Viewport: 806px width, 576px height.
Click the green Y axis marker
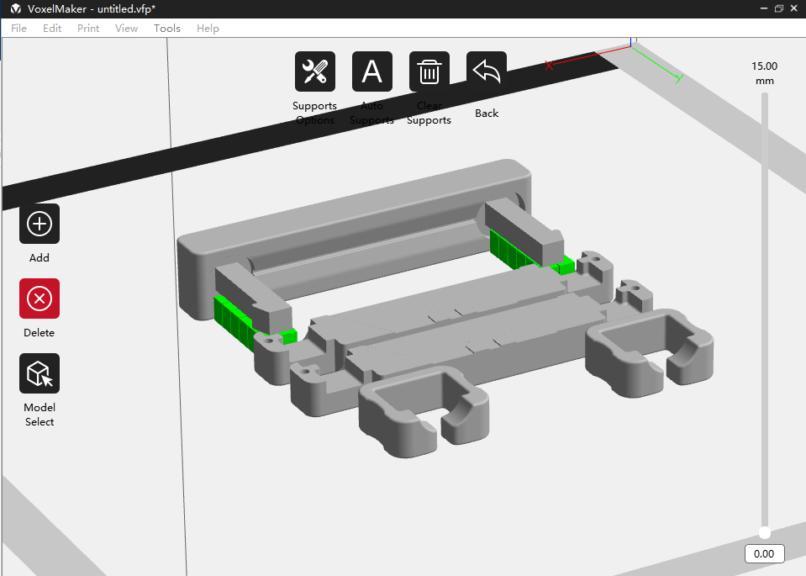[680, 79]
